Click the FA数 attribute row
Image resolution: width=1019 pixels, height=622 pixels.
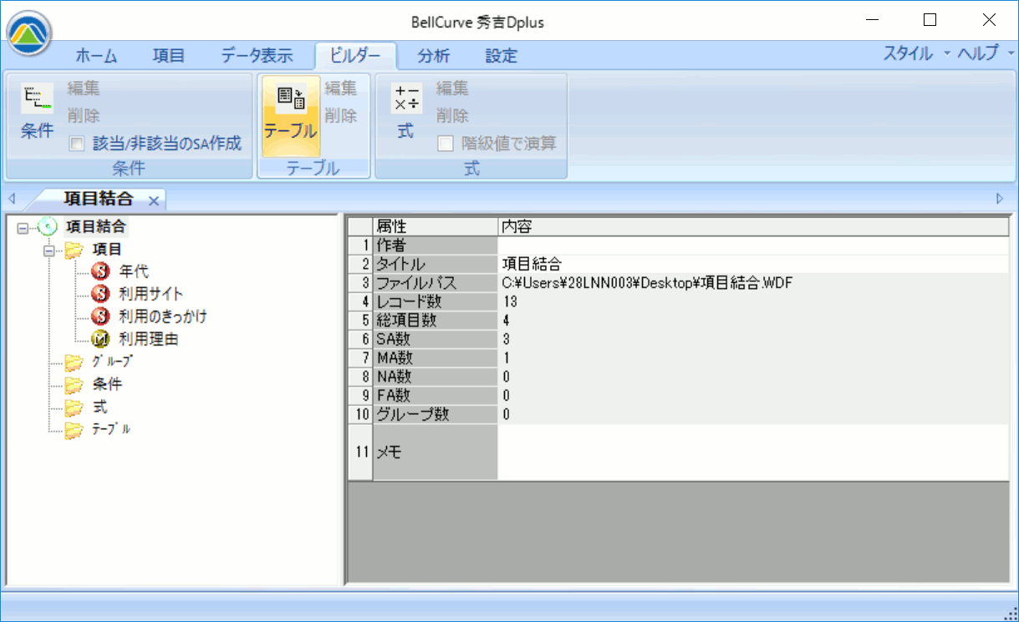click(x=435, y=396)
